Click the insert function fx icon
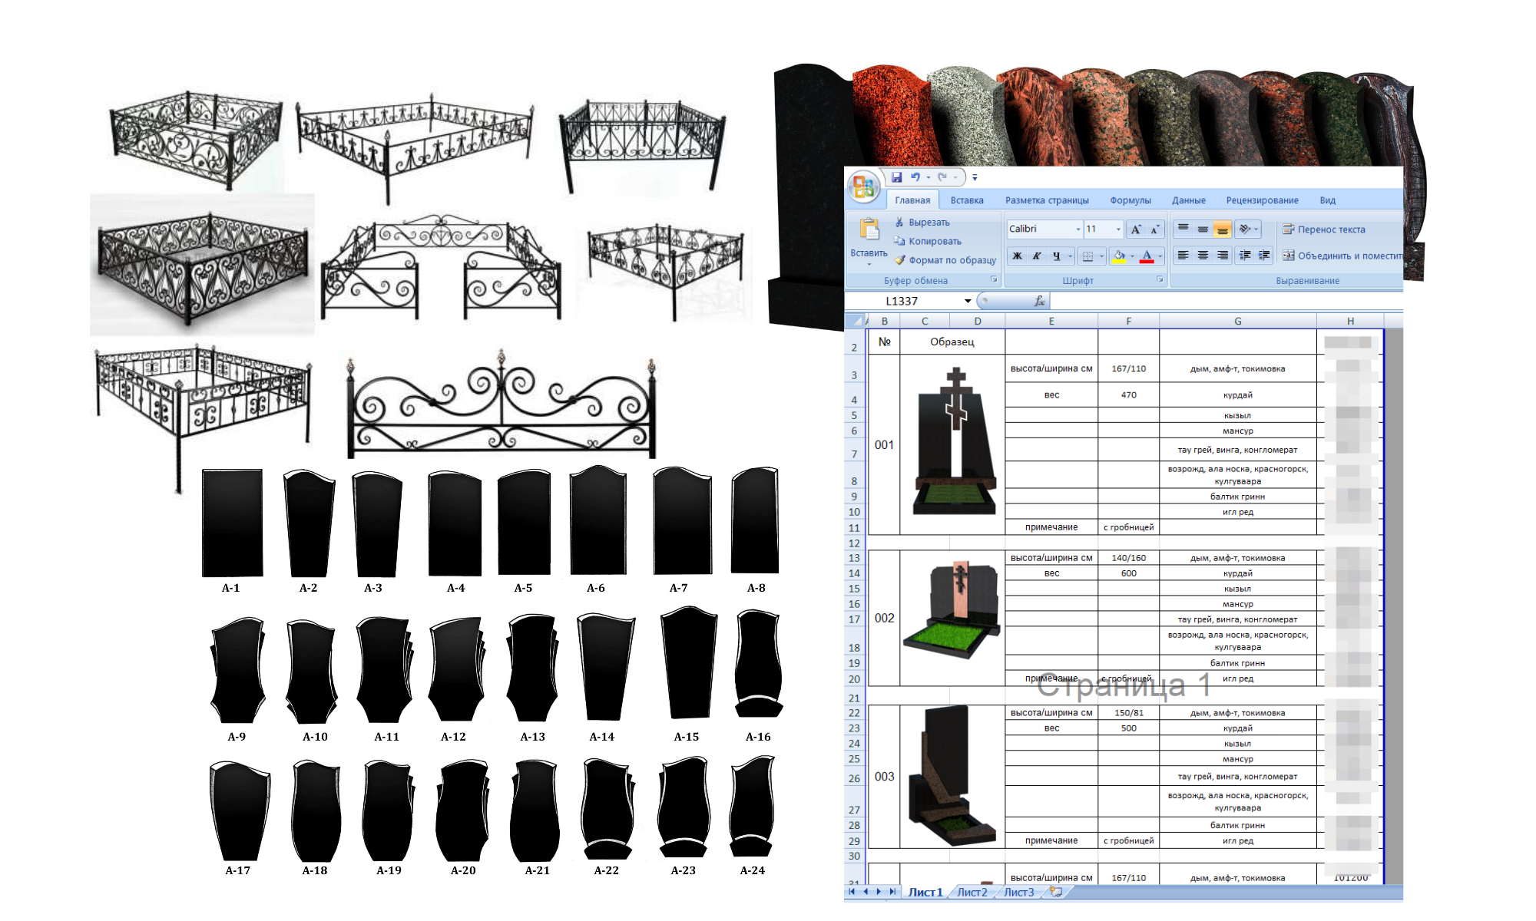The image size is (1536, 921). pos(1039,301)
